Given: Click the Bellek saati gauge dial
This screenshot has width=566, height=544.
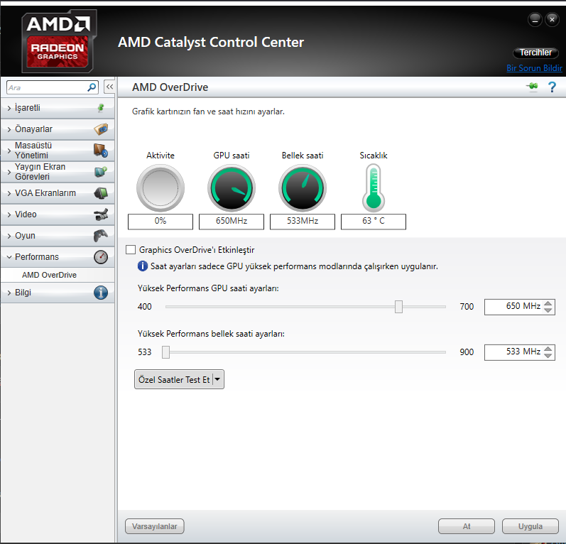Looking at the screenshot, I should coord(303,187).
